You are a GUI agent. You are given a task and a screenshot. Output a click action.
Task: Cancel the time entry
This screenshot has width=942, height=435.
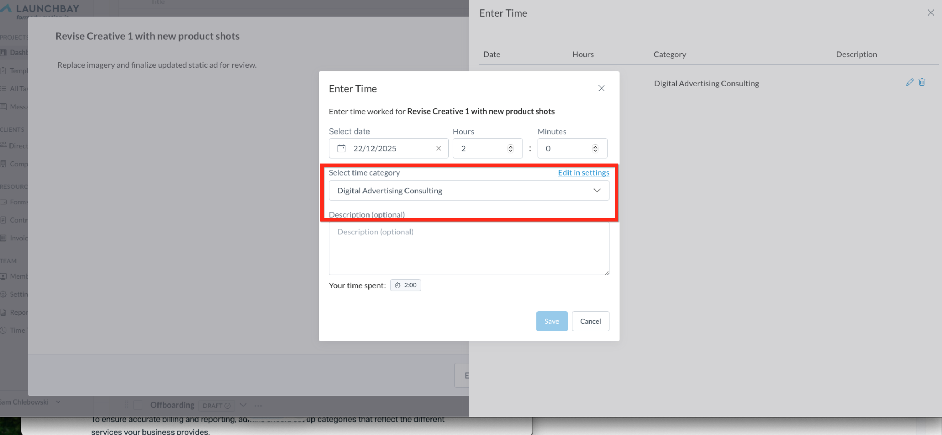[x=590, y=321]
